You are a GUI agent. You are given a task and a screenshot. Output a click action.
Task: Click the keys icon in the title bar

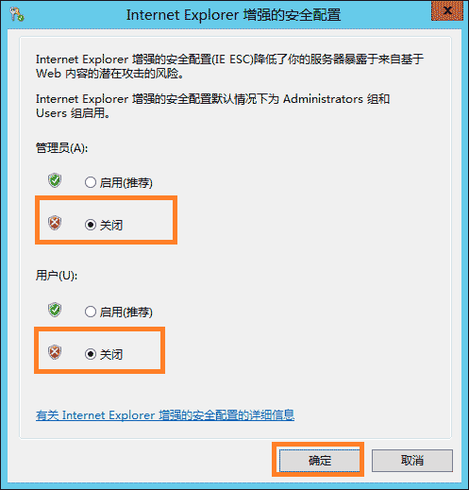[x=17, y=14]
